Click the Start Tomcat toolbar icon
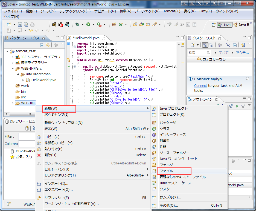 pyautogui.click(x=54, y=25)
